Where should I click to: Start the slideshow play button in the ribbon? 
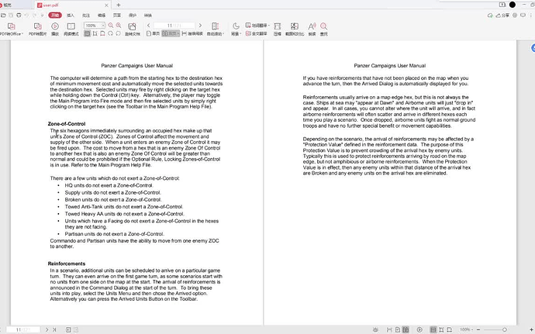click(x=55, y=29)
